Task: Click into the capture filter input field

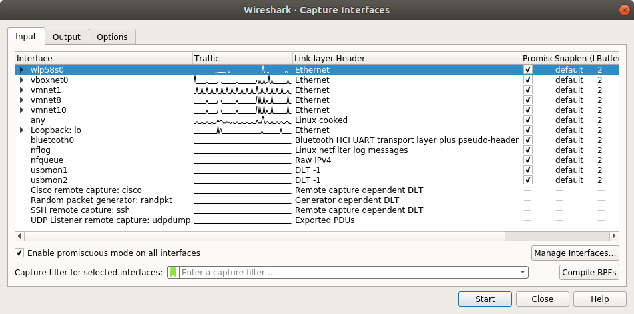Action: [348, 273]
